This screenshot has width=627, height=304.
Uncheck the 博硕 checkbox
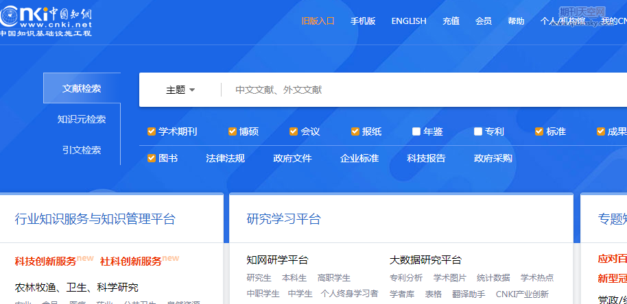point(233,131)
